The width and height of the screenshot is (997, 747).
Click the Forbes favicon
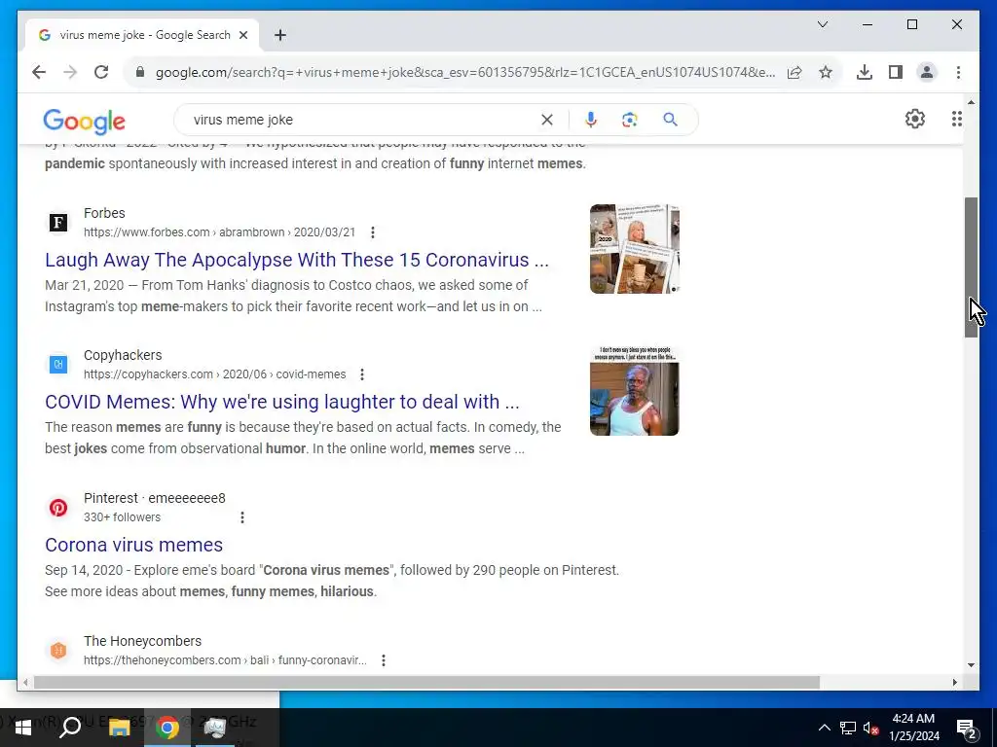coord(58,223)
